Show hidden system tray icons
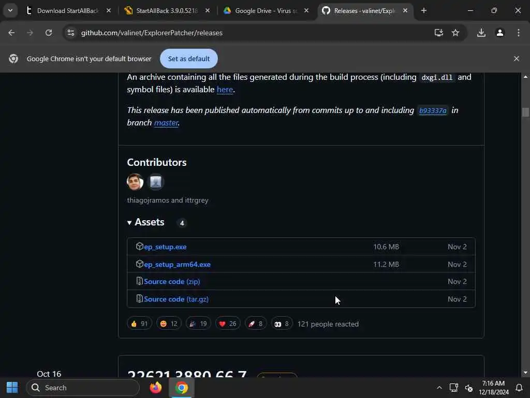Viewport: 530px width, 398px height. [439, 388]
